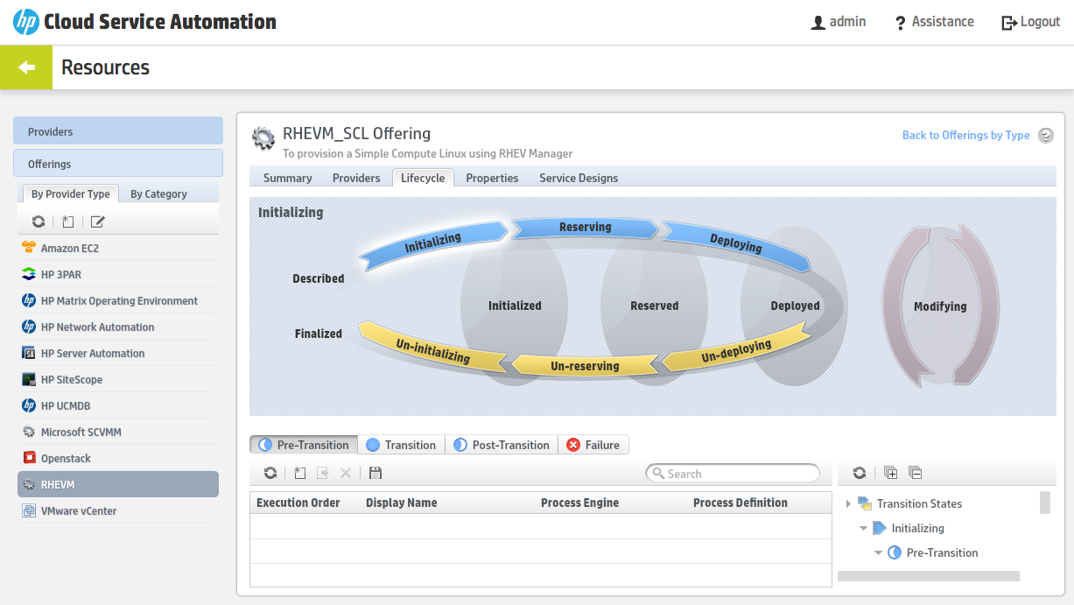Log out using the Logout button
Viewport: 1074px width, 605px height.
coord(1031,22)
